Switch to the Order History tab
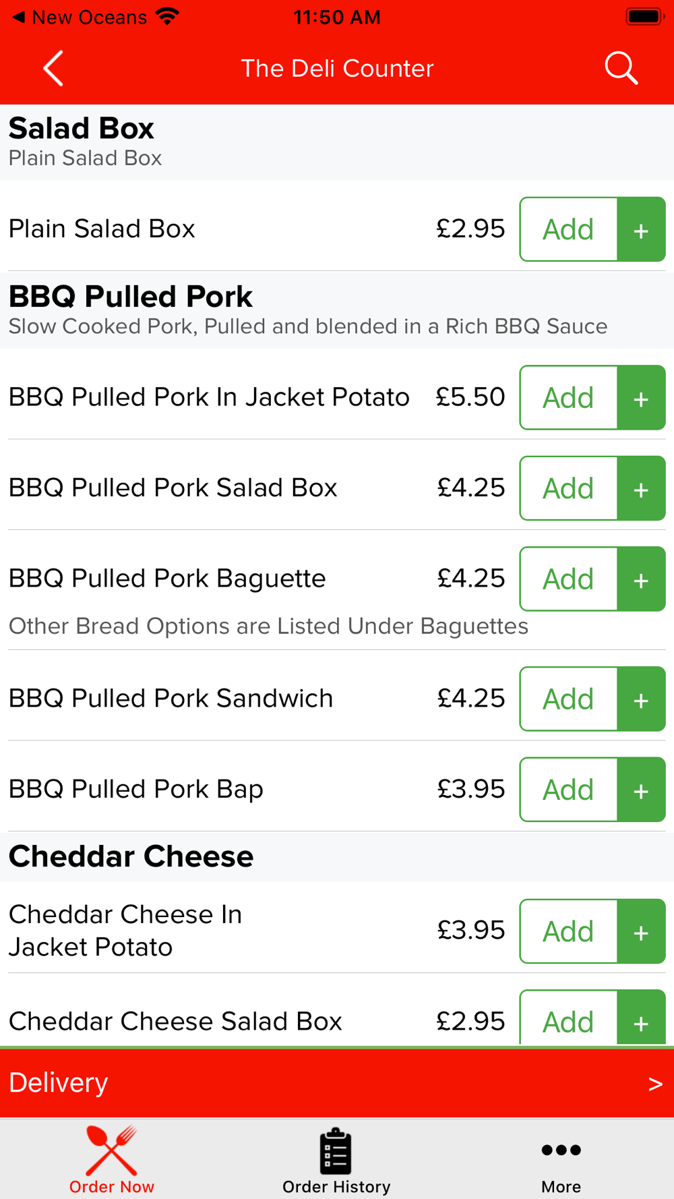Image resolution: width=674 pixels, height=1199 pixels. coord(336,1161)
